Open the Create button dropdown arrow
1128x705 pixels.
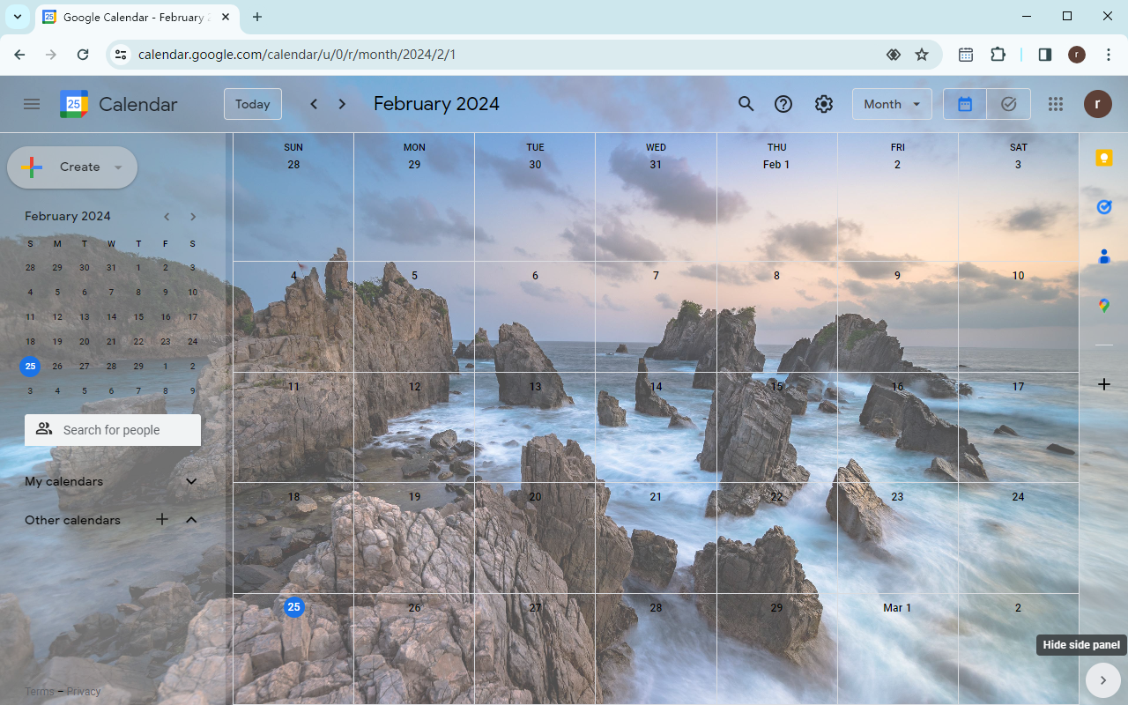(118, 167)
